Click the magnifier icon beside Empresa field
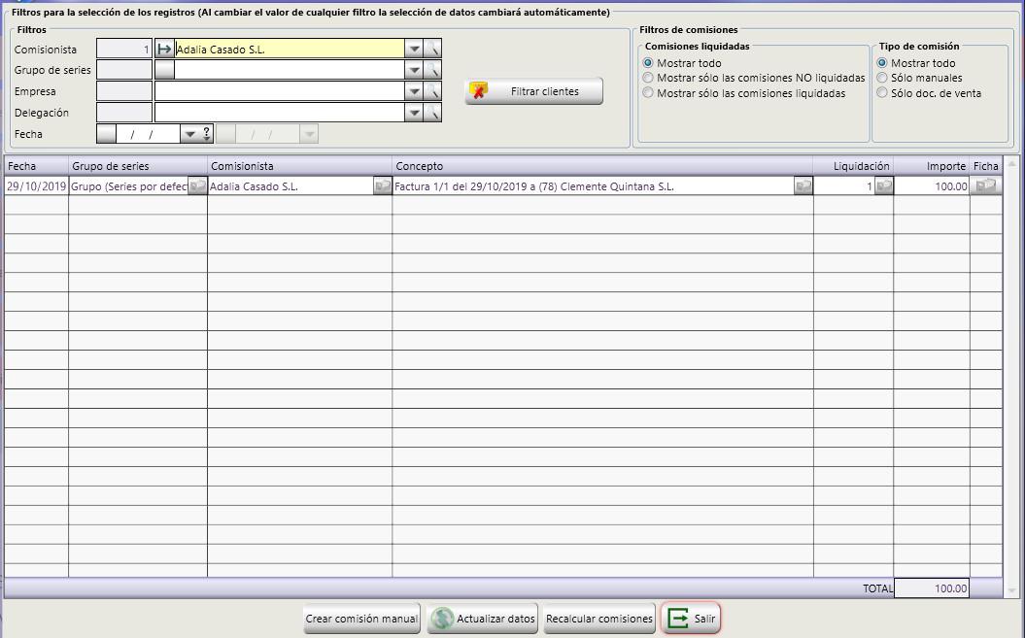The width and height of the screenshot is (1025, 638). click(x=433, y=92)
